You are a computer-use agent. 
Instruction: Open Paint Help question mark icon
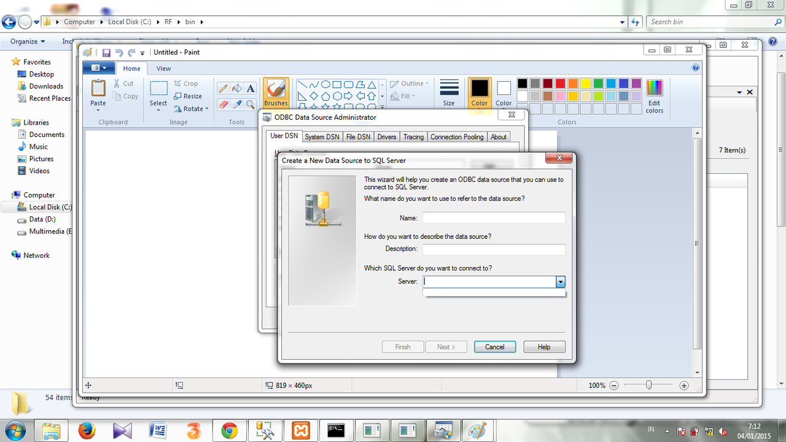point(696,68)
